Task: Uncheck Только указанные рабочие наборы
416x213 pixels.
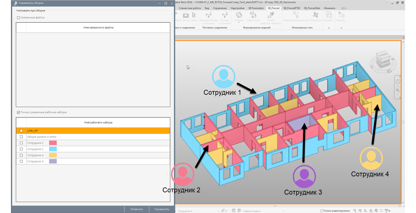Action: click(18, 113)
